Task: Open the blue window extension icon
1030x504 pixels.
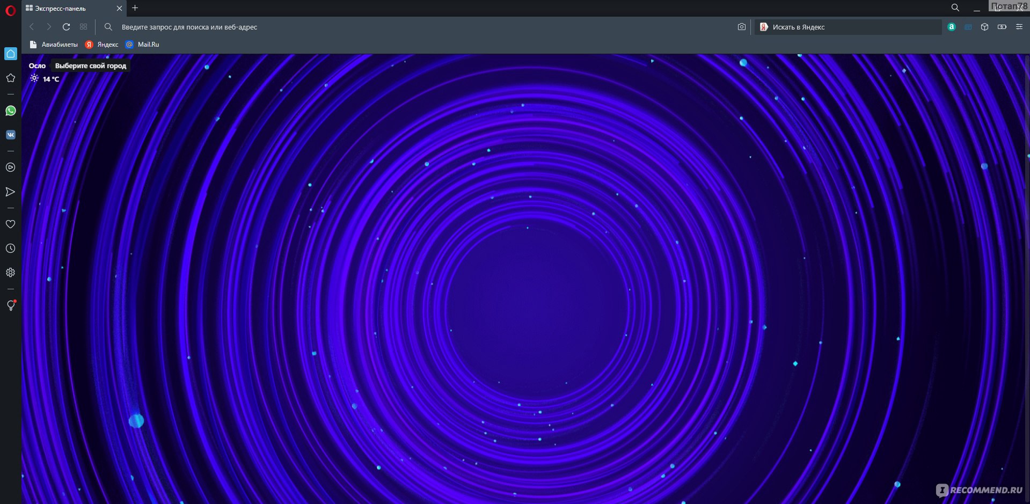Action: (x=968, y=27)
